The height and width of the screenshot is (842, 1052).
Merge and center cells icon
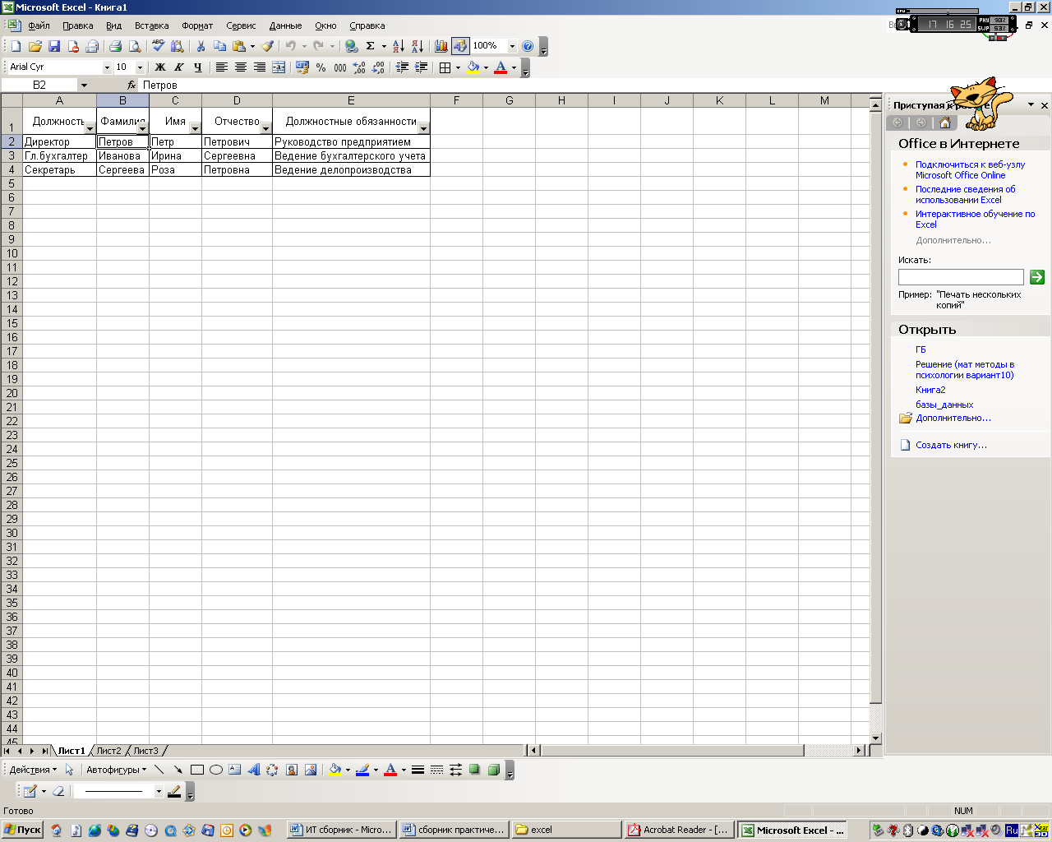tap(279, 67)
